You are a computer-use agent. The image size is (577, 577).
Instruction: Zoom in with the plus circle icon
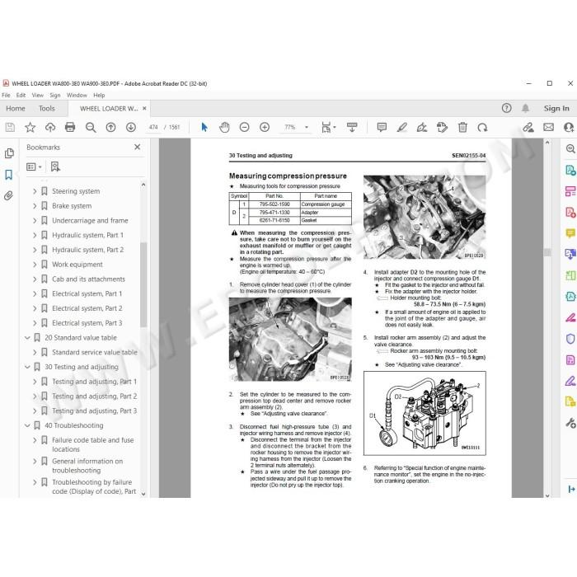click(265, 127)
